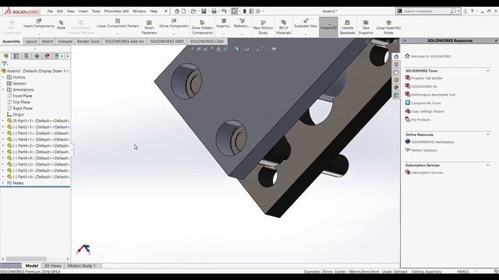Viewport: 499px width, 280px height.
Task: Select the Sensors tree item
Action: (x=19, y=83)
